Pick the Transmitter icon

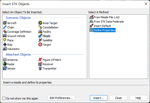pos(40,68)
